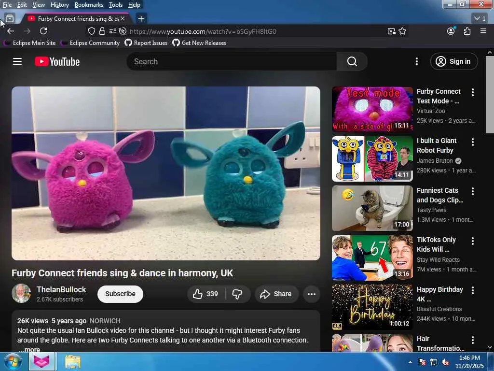Open options for Funniest Cats and Dogs video
Screen dimensions: 494x371
point(473,191)
